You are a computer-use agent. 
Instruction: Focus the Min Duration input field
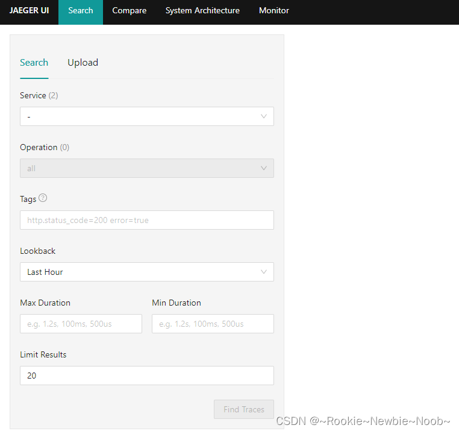(213, 324)
